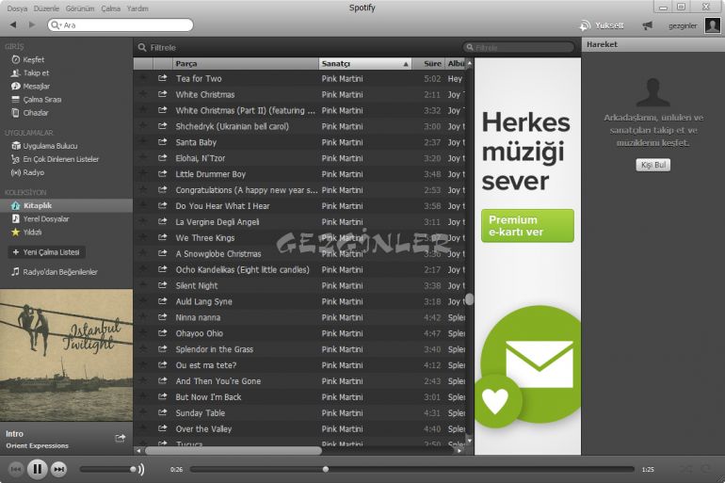Go forward with the right navigation arrow
The height and width of the screenshot is (483, 725).
click(x=32, y=24)
